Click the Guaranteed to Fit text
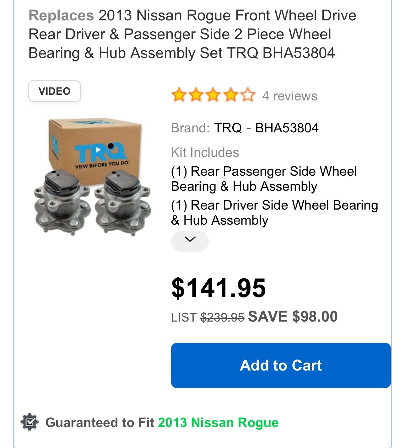 [x=100, y=422]
